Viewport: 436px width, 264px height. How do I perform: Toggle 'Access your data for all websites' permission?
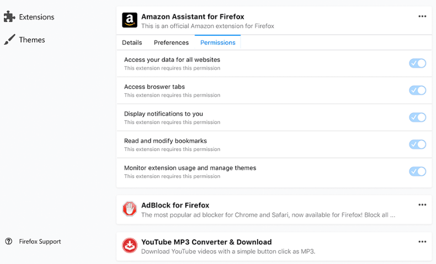(417, 63)
